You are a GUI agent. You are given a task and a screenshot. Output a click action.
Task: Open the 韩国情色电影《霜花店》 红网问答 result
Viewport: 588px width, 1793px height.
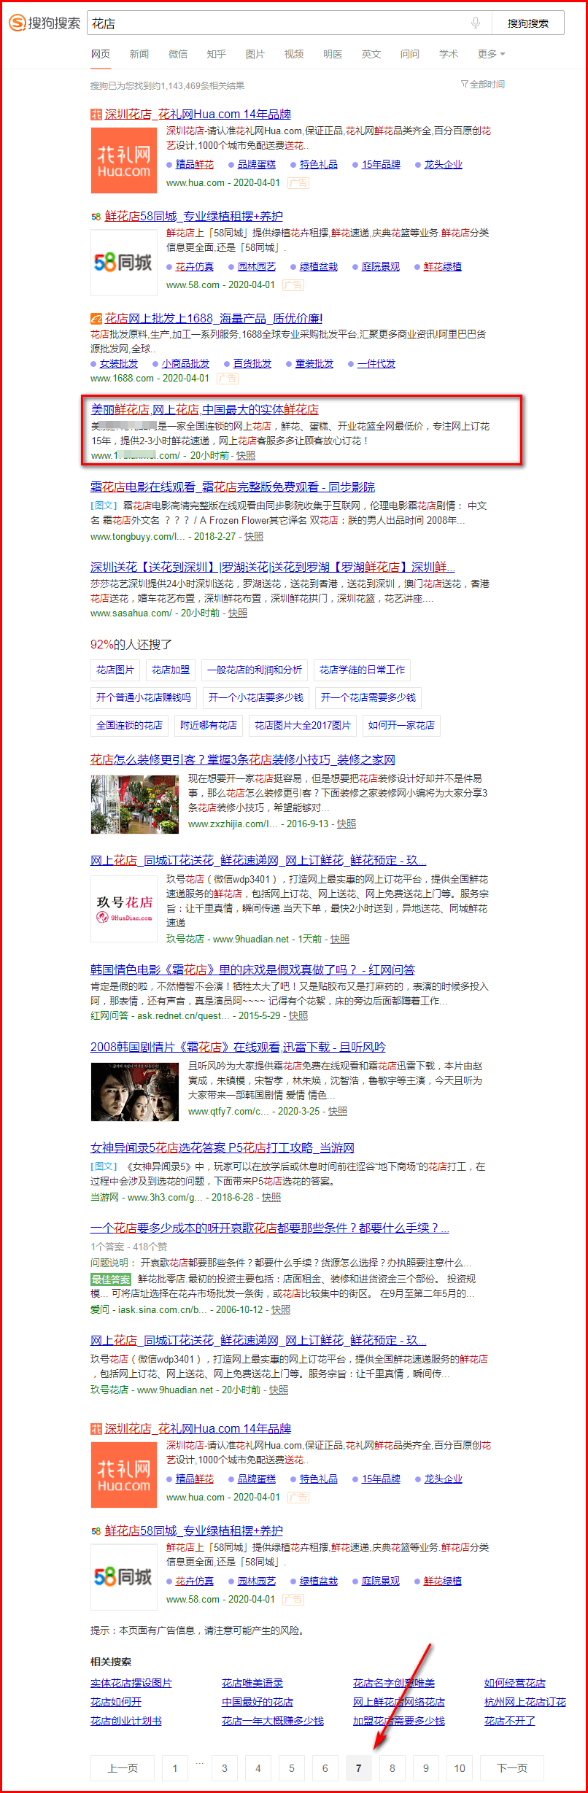(x=252, y=969)
